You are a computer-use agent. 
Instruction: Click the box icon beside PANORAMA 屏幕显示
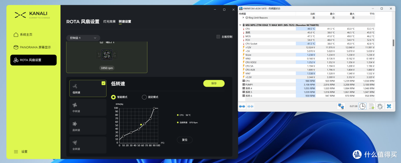16,47
